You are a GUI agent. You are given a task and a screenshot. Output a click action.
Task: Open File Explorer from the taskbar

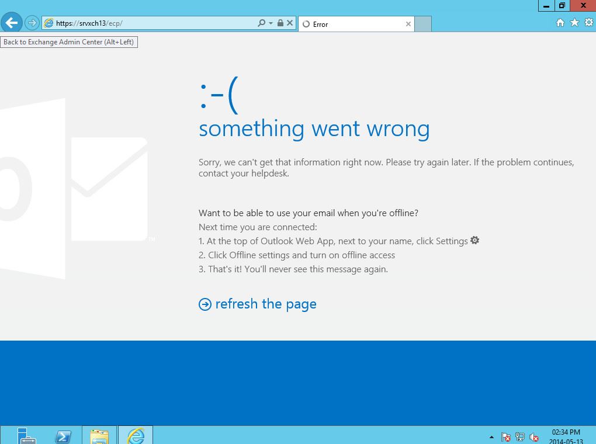click(99, 436)
